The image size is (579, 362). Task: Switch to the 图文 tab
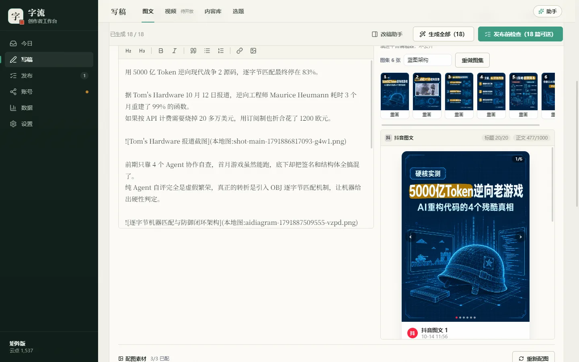pos(148,11)
